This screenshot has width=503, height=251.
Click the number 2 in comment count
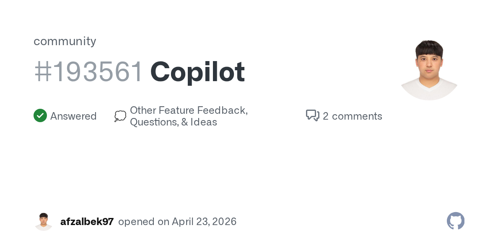click(x=326, y=116)
